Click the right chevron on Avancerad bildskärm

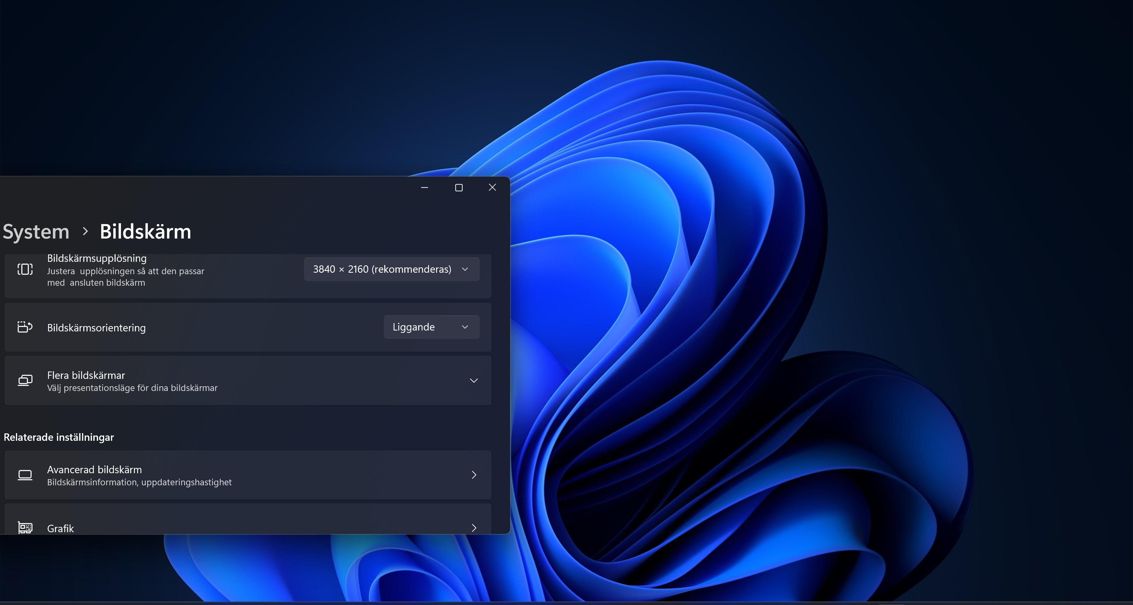click(474, 475)
